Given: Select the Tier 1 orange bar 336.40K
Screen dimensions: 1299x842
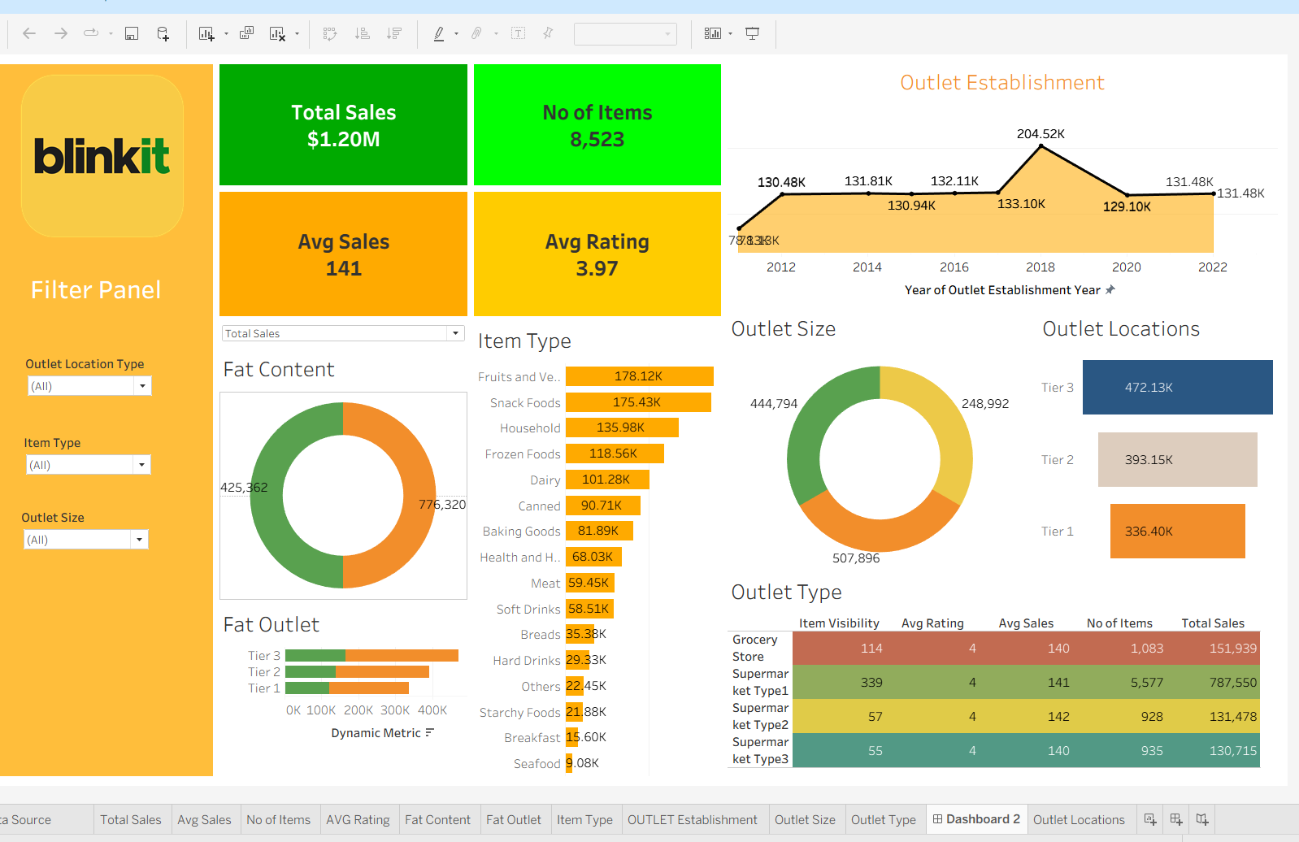Looking at the screenshot, I should click(x=1178, y=531).
